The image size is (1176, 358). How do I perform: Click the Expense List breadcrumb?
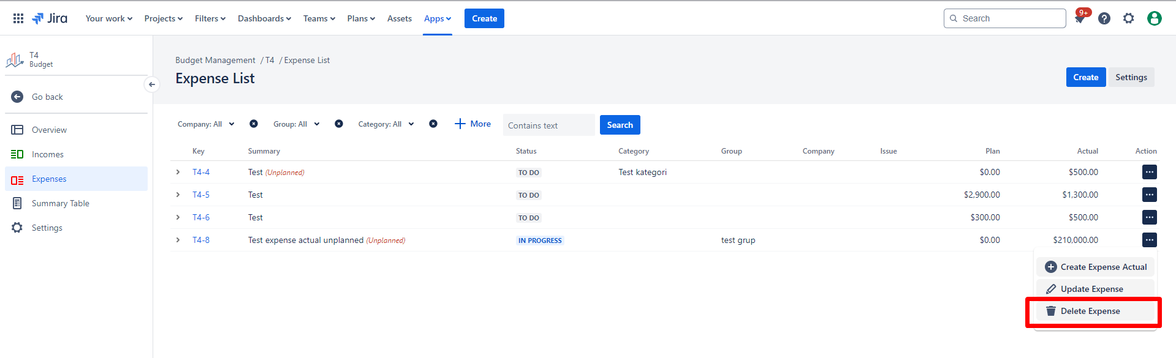click(x=306, y=60)
